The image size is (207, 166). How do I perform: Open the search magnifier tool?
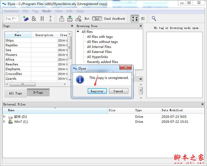(x=154, y=19)
